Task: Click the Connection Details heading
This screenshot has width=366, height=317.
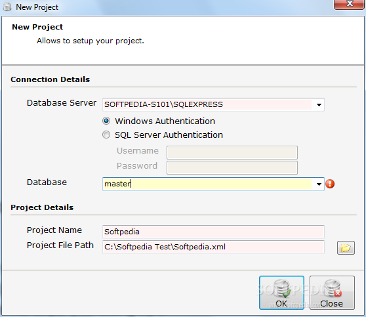Action: pyautogui.click(x=51, y=79)
